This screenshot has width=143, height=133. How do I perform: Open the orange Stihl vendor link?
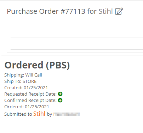tap(39, 114)
